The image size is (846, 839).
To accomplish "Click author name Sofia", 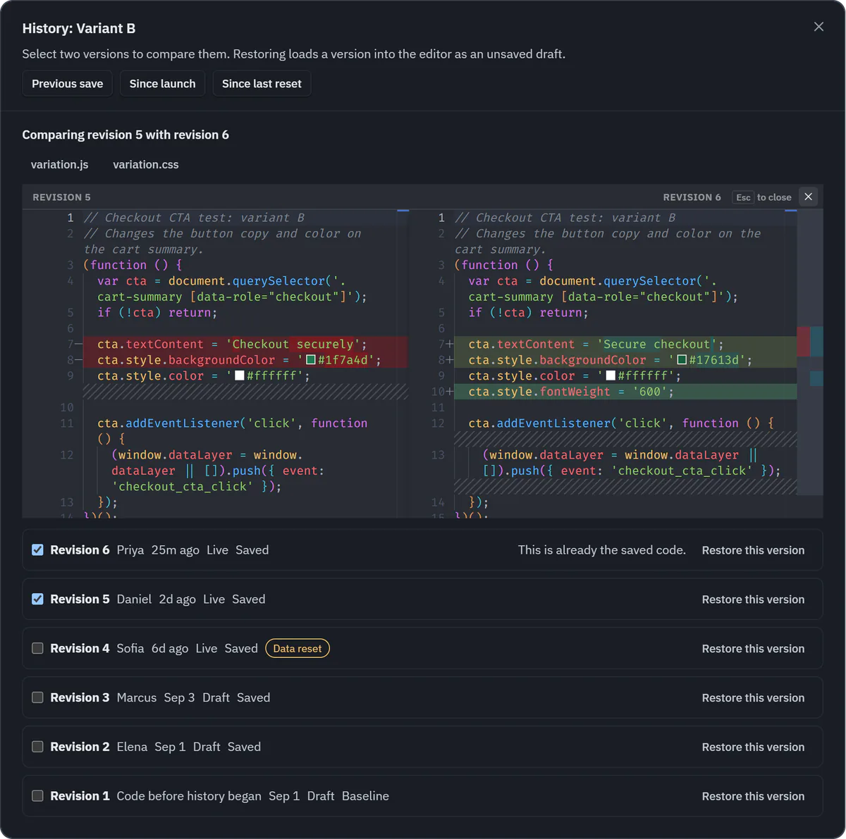I will (130, 648).
